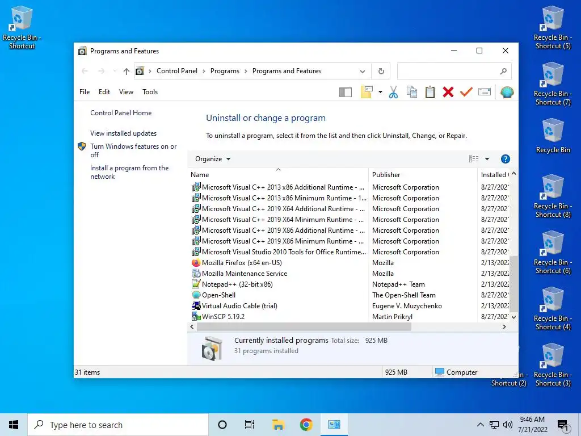Open View installed updates link
Viewport: 581px width, 436px height.
coord(123,133)
